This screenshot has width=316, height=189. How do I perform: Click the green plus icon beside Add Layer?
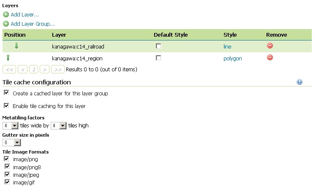[x=6, y=14]
